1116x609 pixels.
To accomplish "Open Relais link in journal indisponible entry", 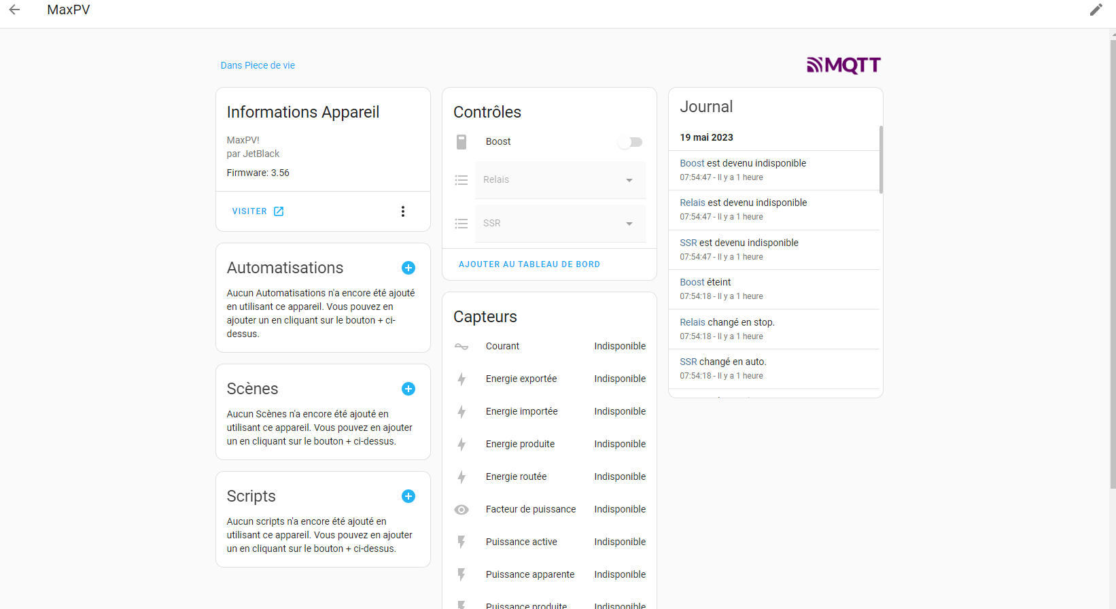I will (x=693, y=203).
